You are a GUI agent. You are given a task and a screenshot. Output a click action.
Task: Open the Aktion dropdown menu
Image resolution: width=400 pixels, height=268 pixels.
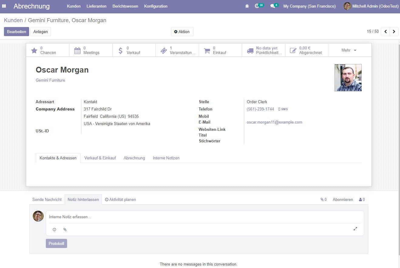[x=182, y=32]
